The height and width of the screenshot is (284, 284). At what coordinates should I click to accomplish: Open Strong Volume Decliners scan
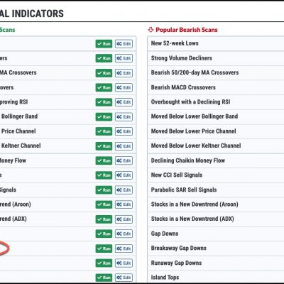(x=182, y=58)
